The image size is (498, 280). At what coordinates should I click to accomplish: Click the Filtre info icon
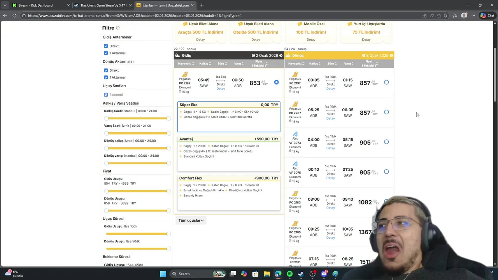(x=117, y=28)
